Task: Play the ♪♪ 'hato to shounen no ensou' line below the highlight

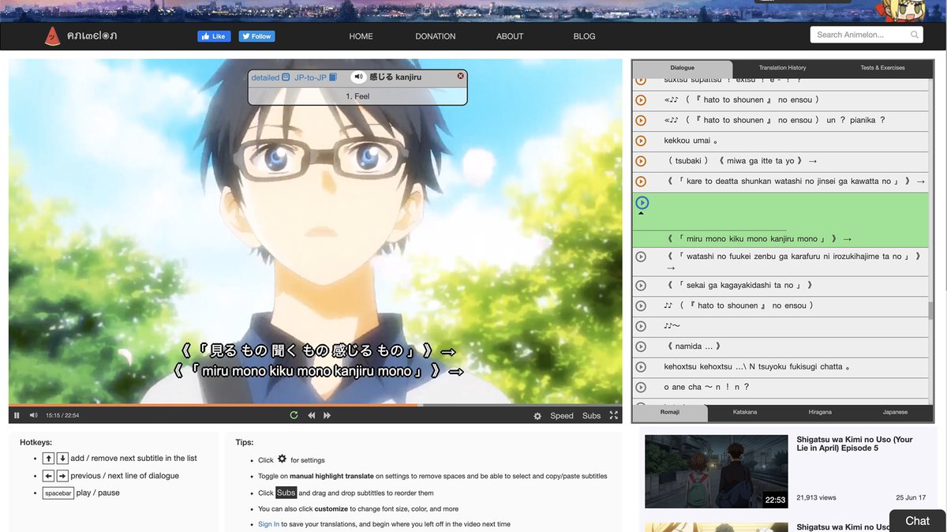Action: click(x=641, y=305)
